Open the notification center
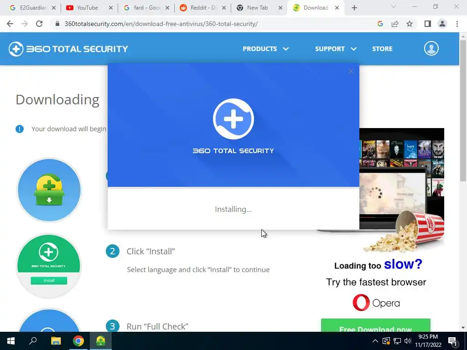Image resolution: width=467 pixels, height=350 pixels. point(452,341)
